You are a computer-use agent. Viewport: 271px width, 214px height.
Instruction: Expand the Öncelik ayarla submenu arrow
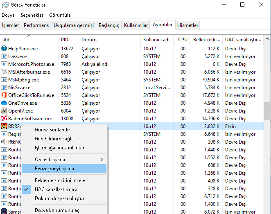click(102, 160)
